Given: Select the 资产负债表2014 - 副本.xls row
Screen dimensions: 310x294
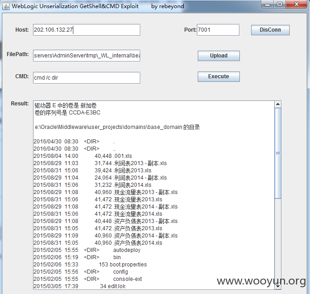Looking at the screenshot, I should (x=105, y=236).
